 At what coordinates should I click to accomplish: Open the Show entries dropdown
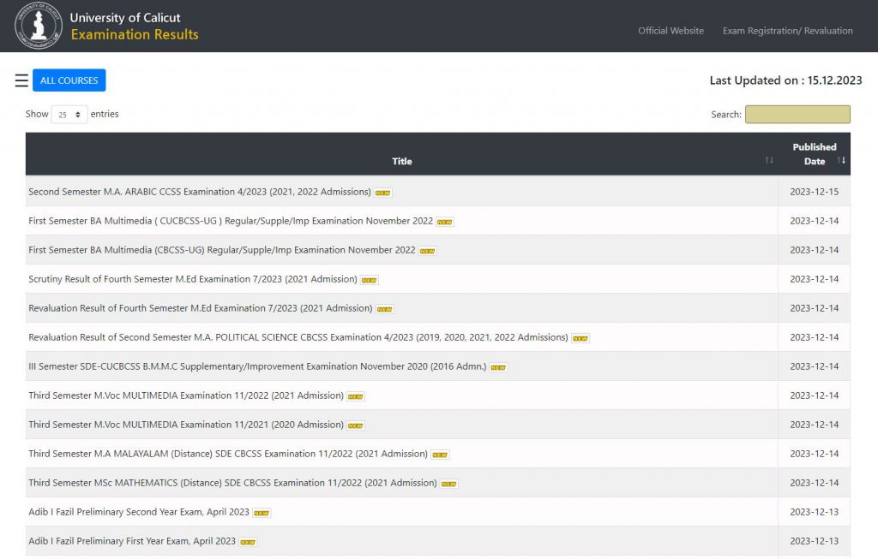tap(69, 115)
